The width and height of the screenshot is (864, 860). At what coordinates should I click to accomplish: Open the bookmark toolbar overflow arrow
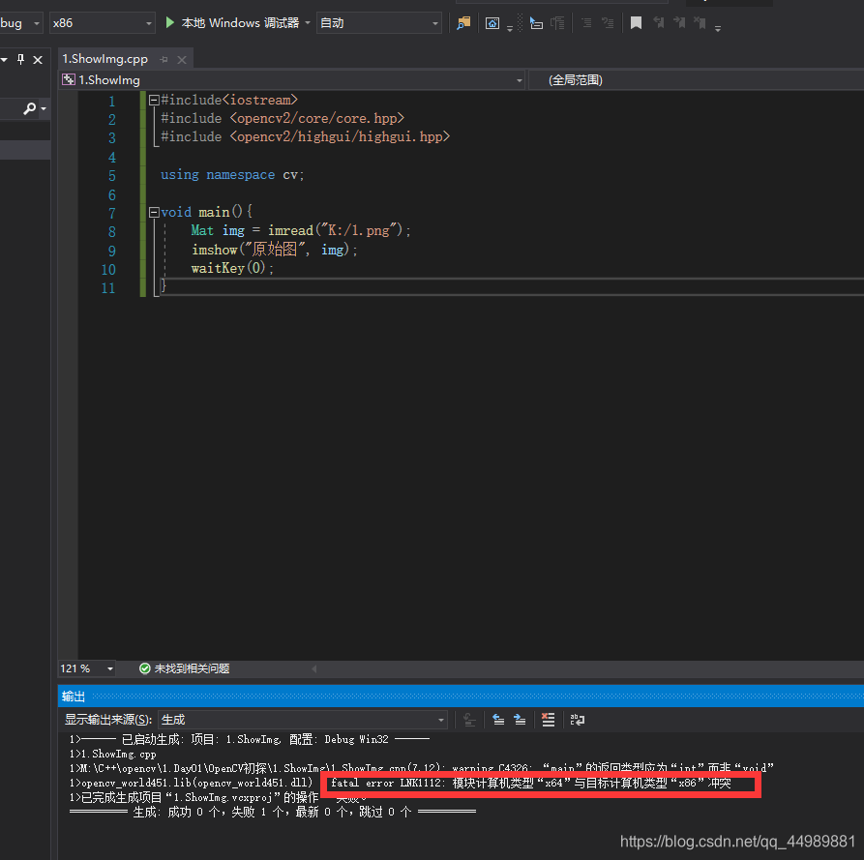[718, 27]
